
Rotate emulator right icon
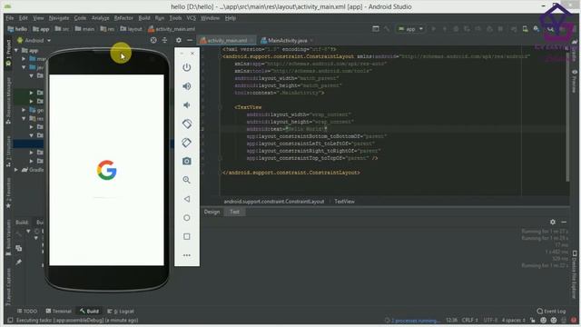pos(187,143)
